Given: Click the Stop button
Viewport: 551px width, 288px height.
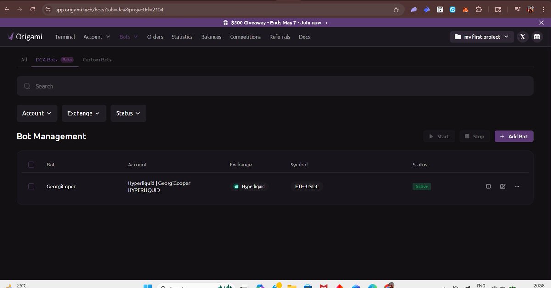Looking at the screenshot, I should coord(475,136).
